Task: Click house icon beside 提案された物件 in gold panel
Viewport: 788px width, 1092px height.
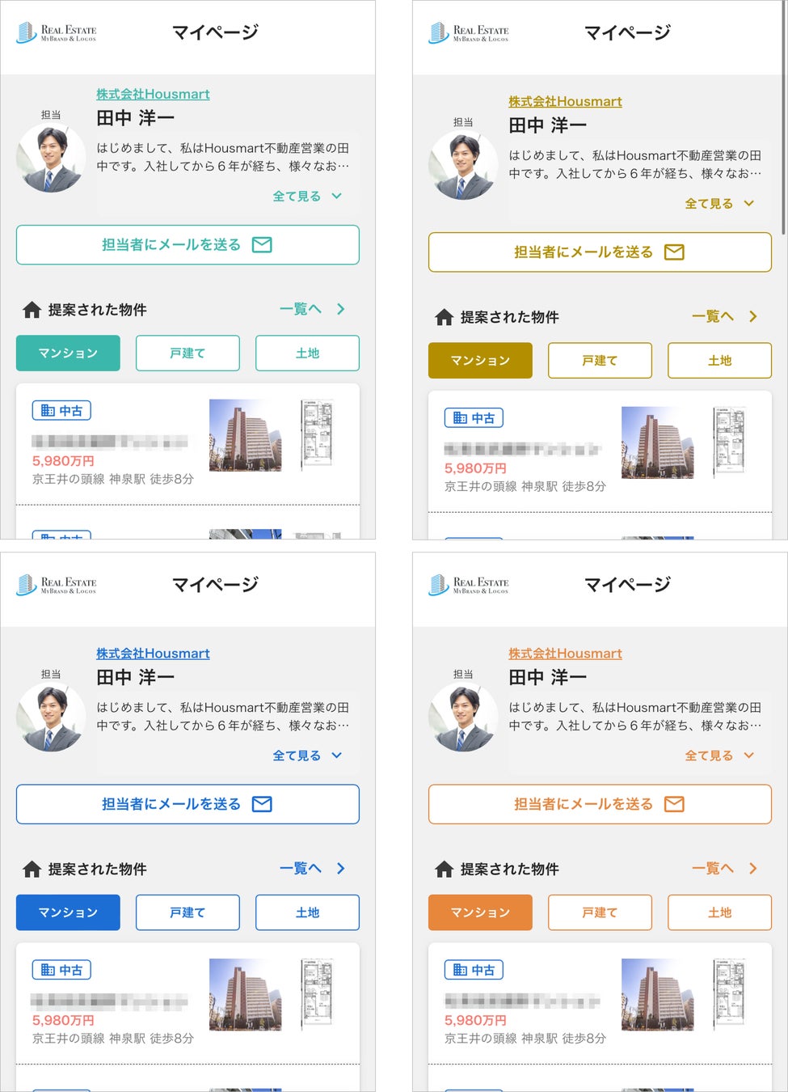Action: point(444,317)
